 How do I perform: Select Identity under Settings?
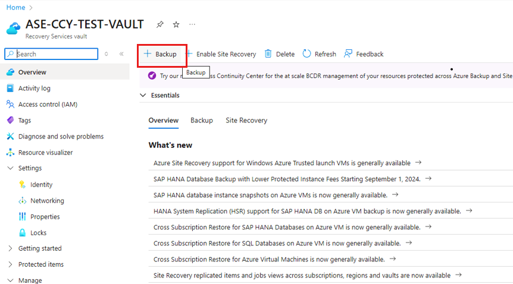[x=41, y=185]
